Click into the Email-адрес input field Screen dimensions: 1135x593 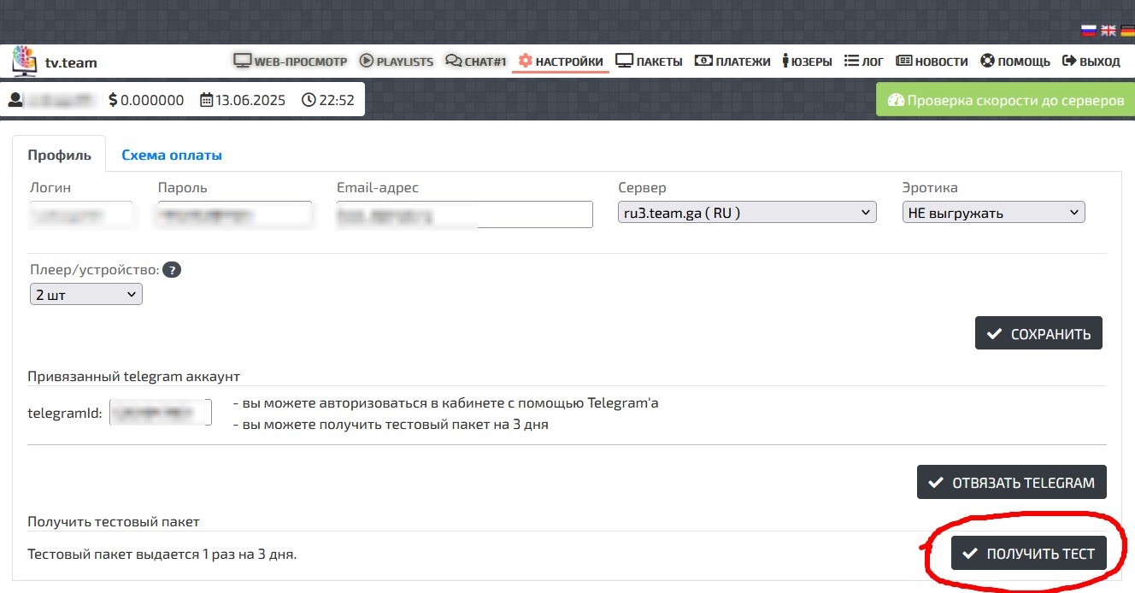(464, 214)
